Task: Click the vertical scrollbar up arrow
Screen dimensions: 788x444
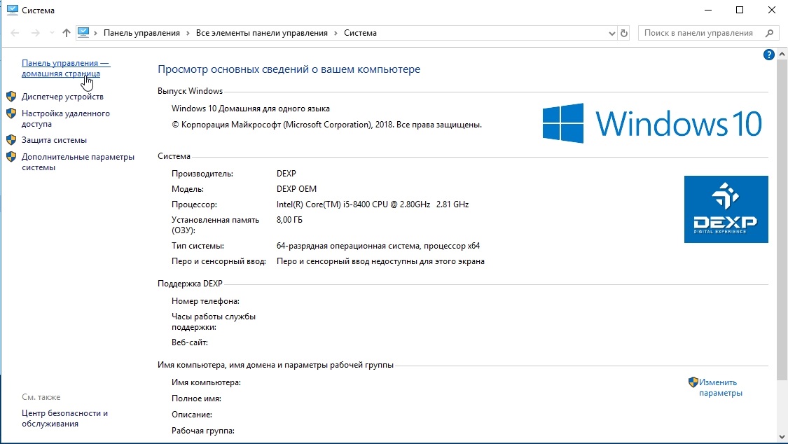Action: pos(782,54)
